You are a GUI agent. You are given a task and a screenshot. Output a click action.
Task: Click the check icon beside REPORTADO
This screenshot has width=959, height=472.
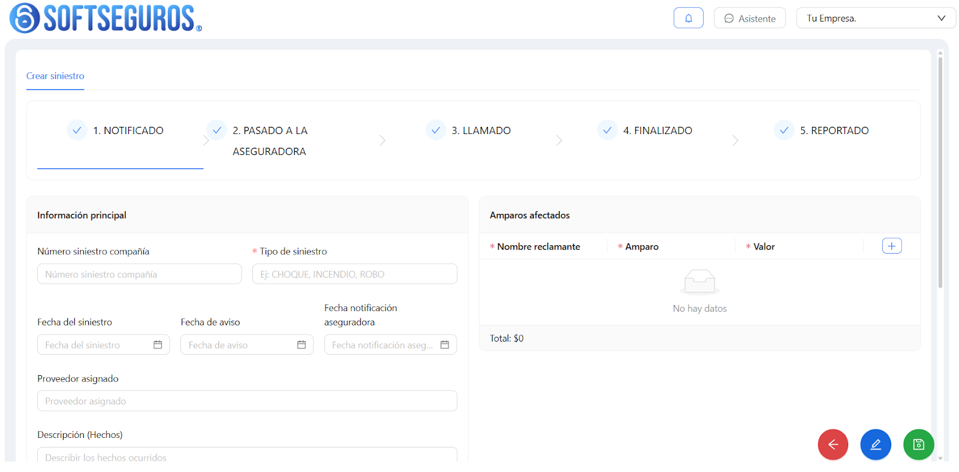[784, 130]
